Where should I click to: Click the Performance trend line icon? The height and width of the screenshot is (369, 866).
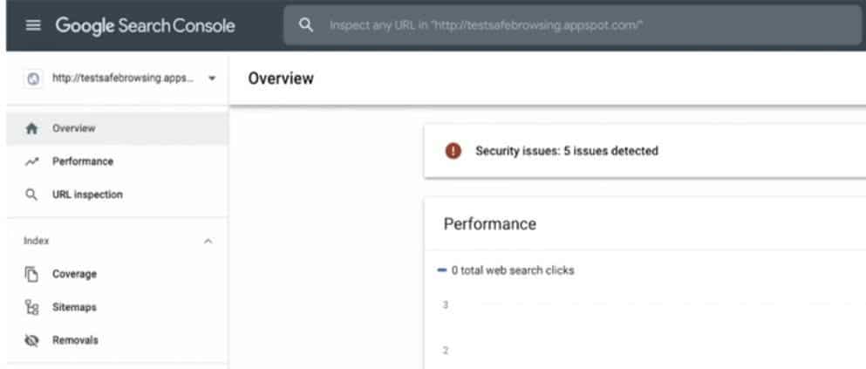32,161
